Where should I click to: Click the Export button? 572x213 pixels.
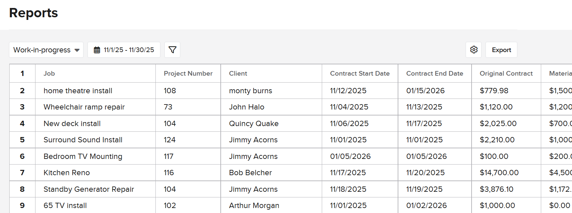pos(501,50)
